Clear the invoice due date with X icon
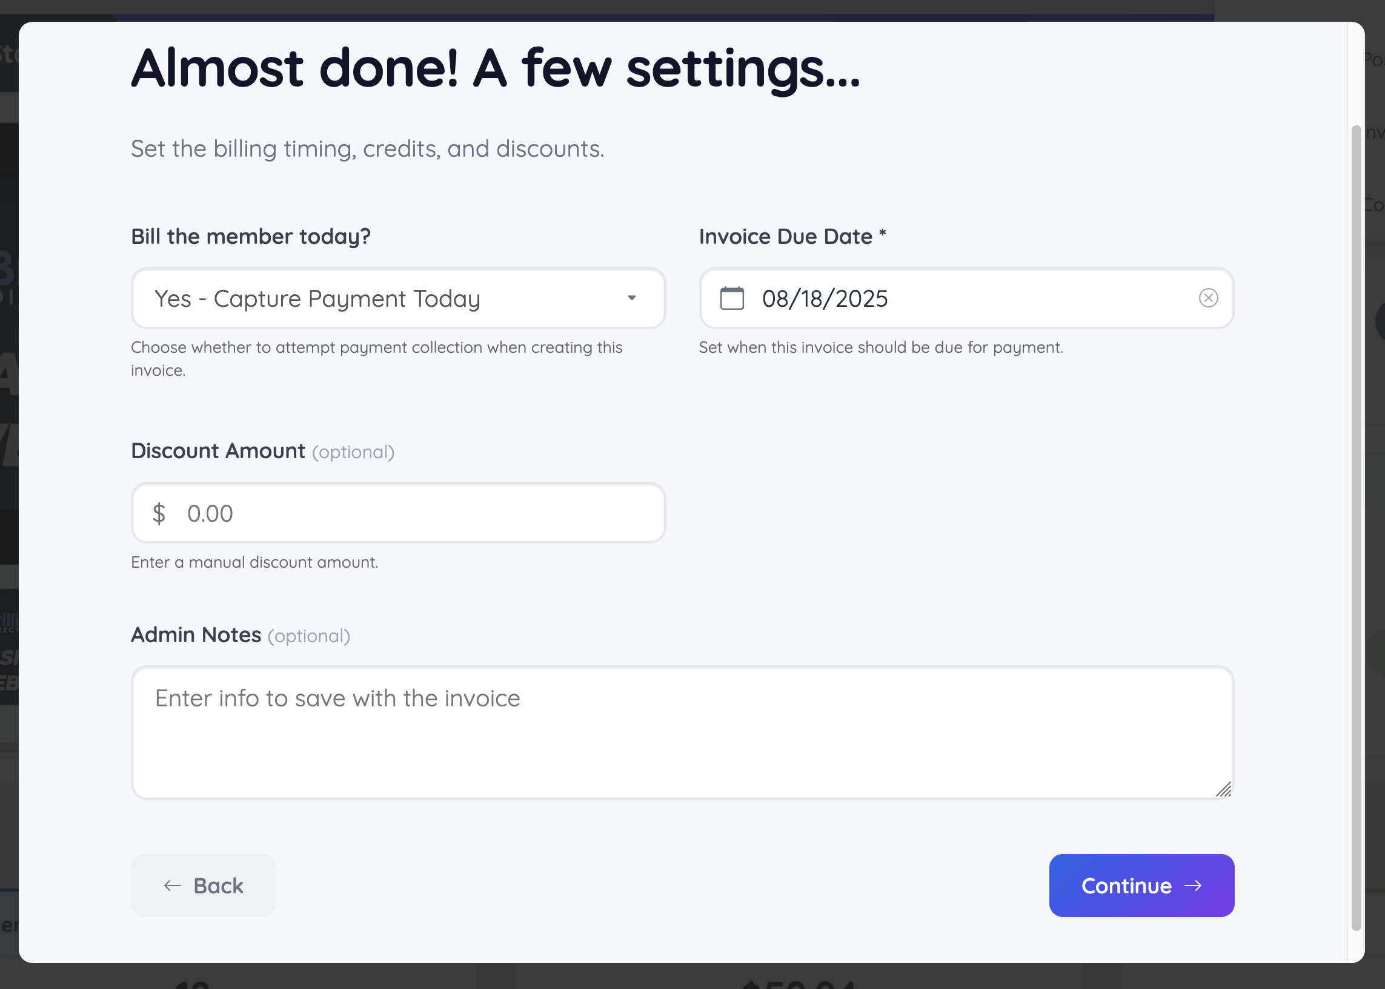The height and width of the screenshot is (989, 1385). click(1207, 298)
